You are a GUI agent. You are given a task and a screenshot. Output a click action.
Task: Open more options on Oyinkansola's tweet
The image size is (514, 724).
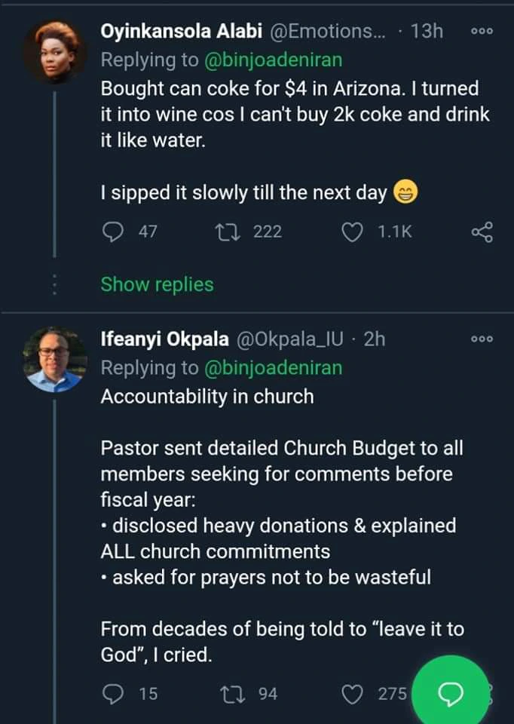(481, 32)
